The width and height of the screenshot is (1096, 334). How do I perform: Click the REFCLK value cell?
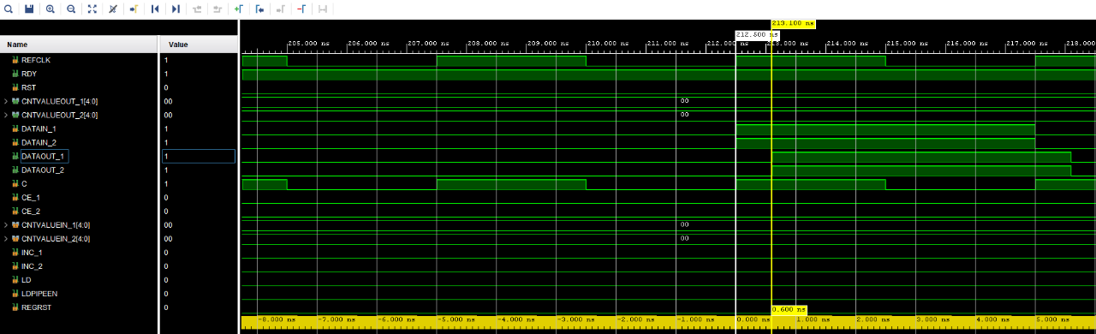[199, 60]
